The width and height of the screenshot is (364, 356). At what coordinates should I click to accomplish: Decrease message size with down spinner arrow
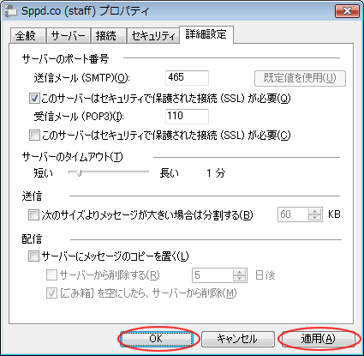315,218
